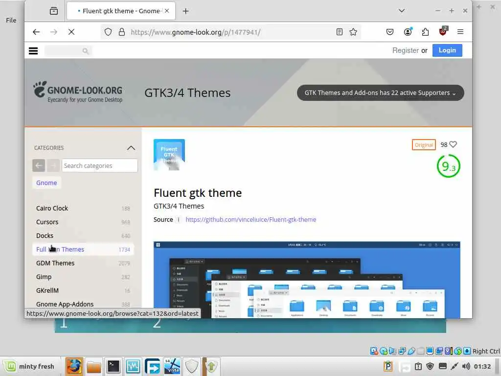Switch to the Fluent gtk theme tab

(x=121, y=11)
